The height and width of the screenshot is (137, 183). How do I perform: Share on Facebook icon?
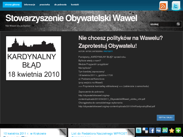click(152, 130)
